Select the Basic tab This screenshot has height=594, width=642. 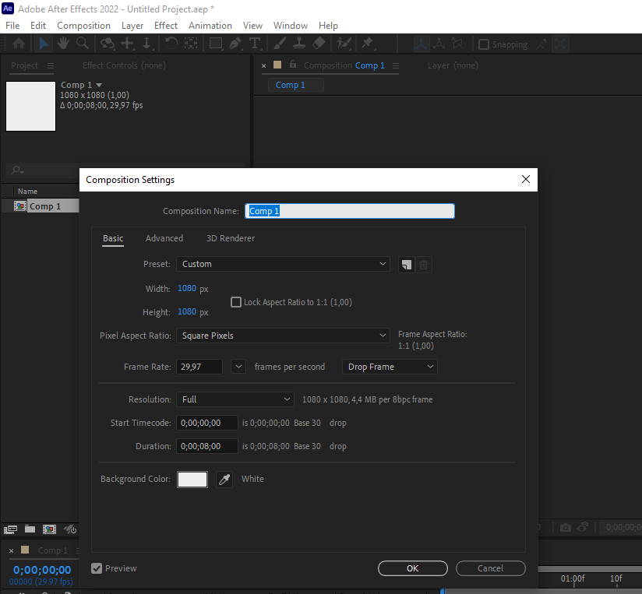point(113,238)
